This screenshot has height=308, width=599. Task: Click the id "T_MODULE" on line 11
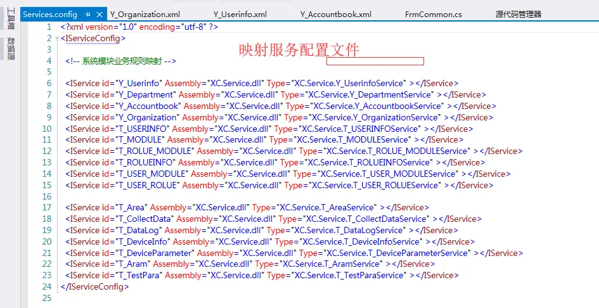(140, 140)
